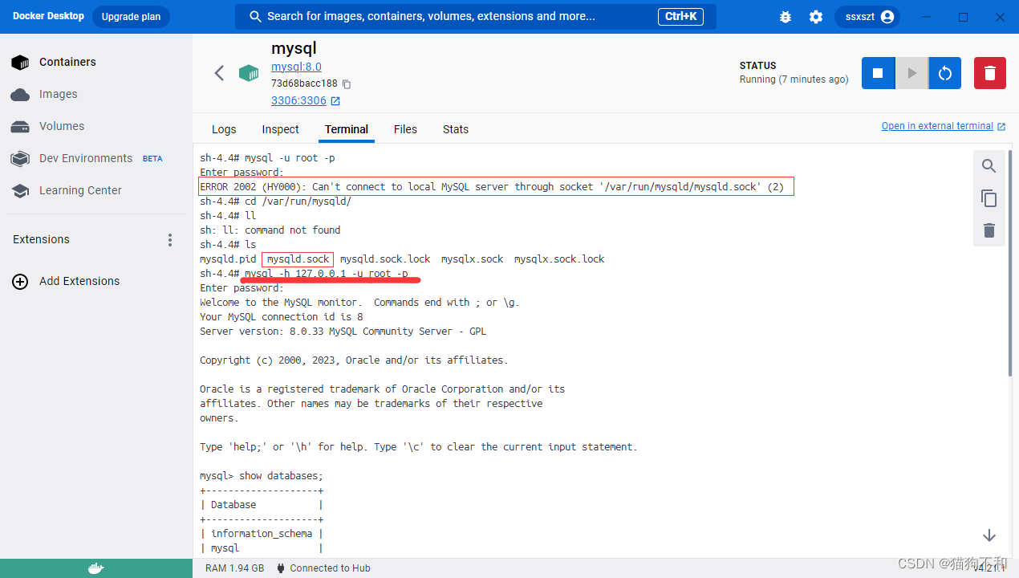
Task: Switch to the Logs tab
Action: [x=223, y=129]
